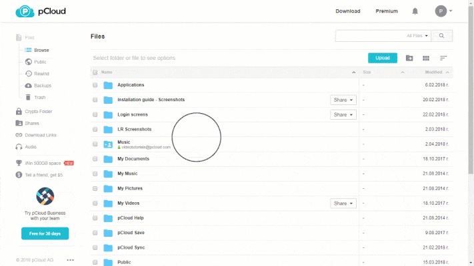Open Share dropdown for Login screens
The image size is (474, 266).
tap(343, 114)
